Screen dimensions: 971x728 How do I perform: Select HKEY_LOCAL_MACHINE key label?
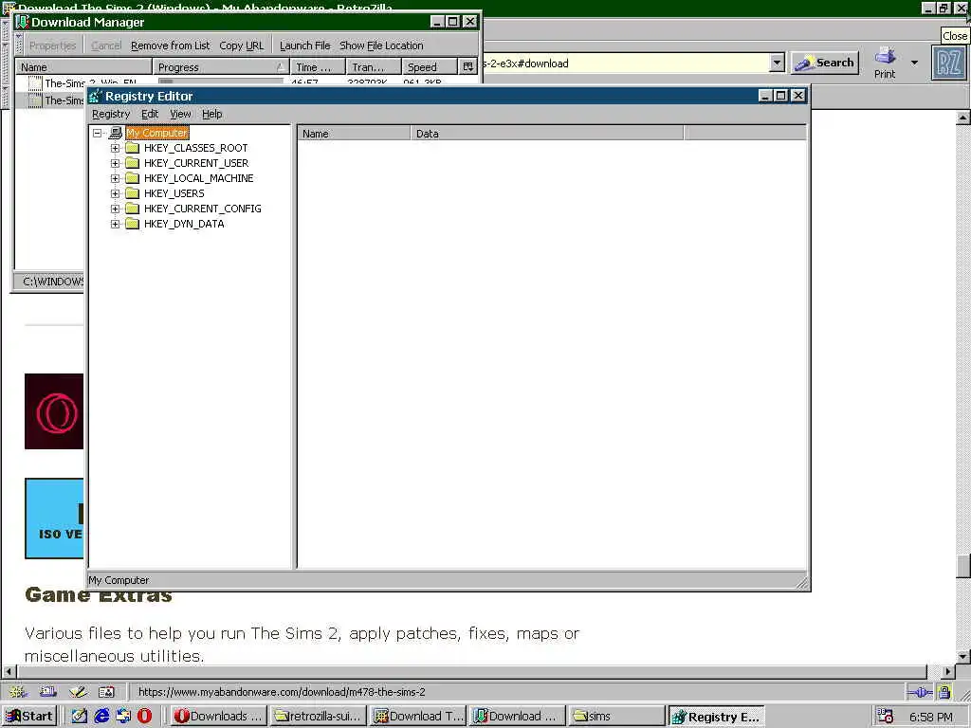(199, 178)
